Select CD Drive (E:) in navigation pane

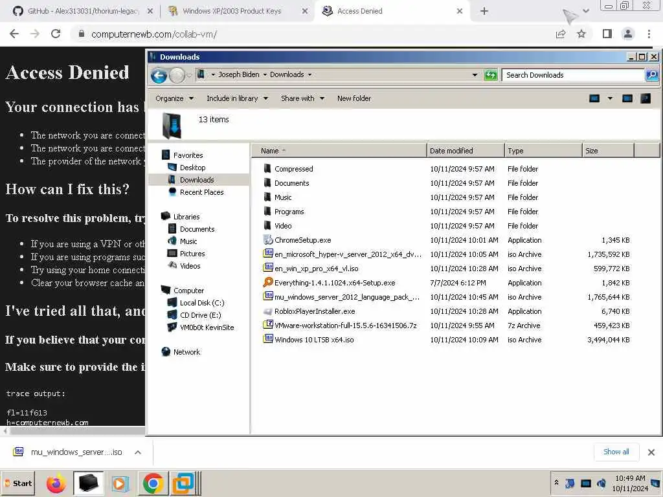tap(201, 315)
